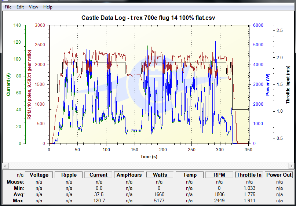
Task: Click the horizontal scrollbar track below the chart
Action: [148, 166]
